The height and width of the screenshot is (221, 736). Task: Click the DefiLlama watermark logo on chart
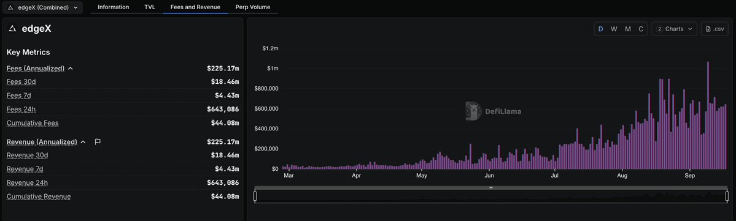click(x=473, y=111)
